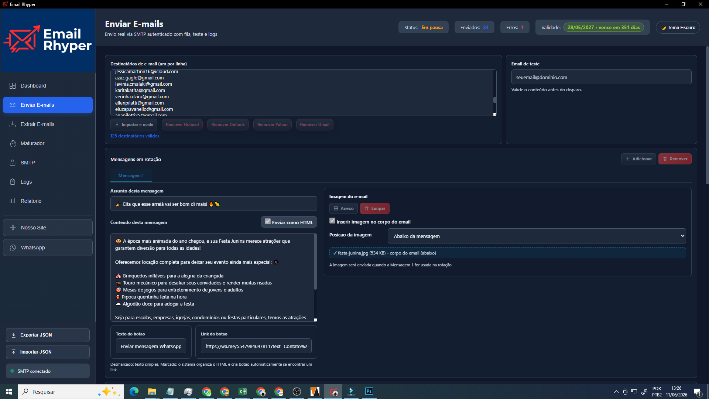Launch Photoshop from the taskbar
The image size is (709, 399).
click(369, 392)
